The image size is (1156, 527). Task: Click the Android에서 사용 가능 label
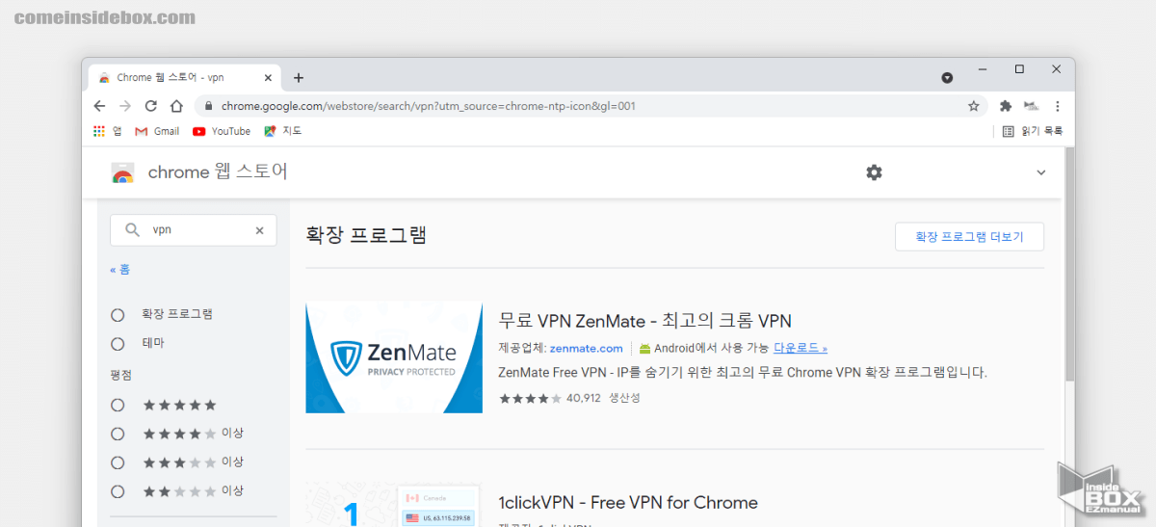tap(712, 348)
